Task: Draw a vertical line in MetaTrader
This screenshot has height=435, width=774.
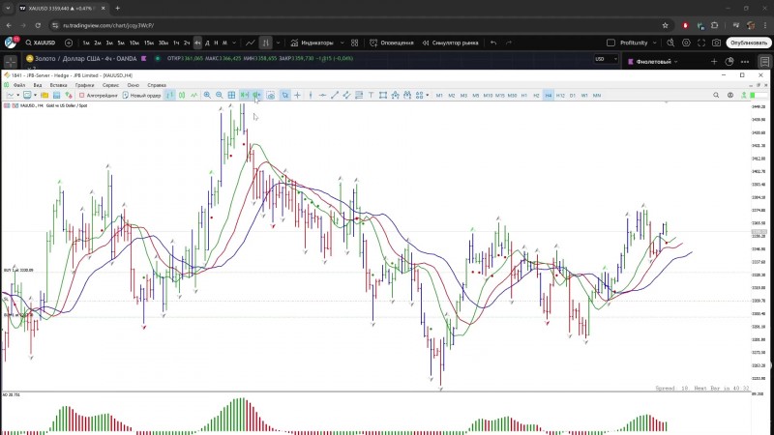Action: (311, 95)
